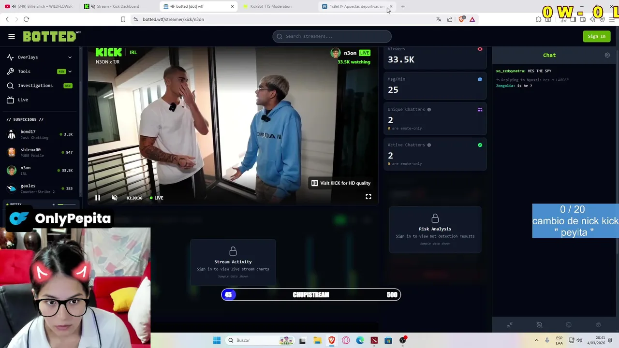Reload the current page
The image size is (619, 348).
coord(27,19)
